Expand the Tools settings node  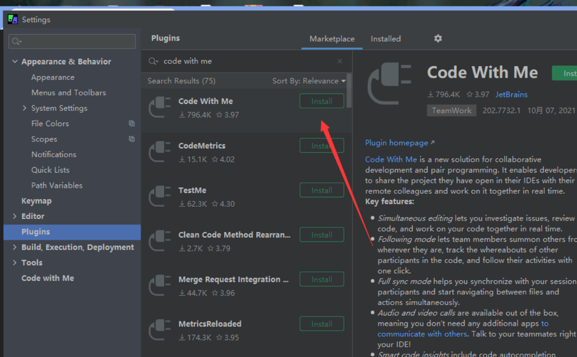[15, 263]
